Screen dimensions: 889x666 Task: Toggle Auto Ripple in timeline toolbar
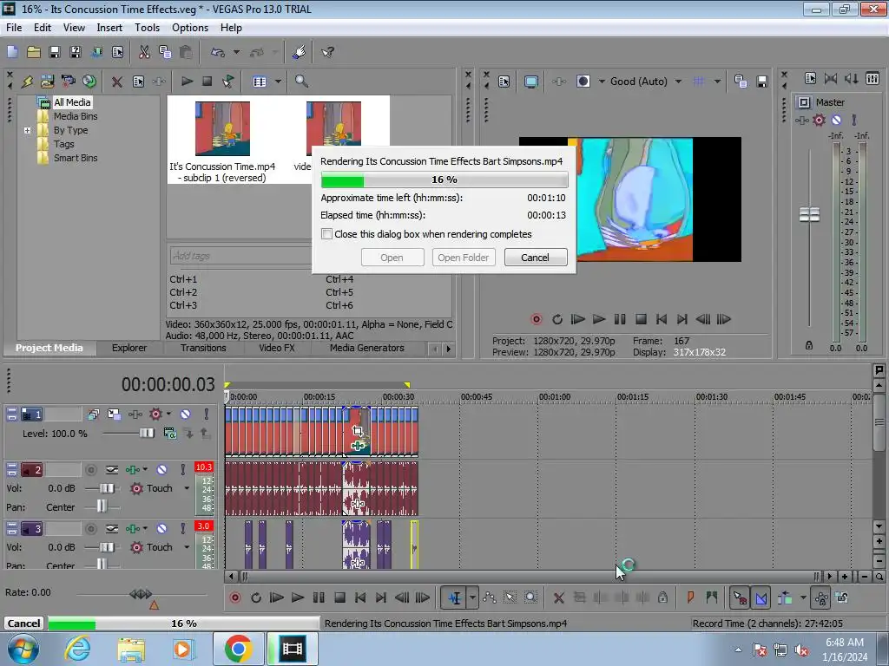785,597
